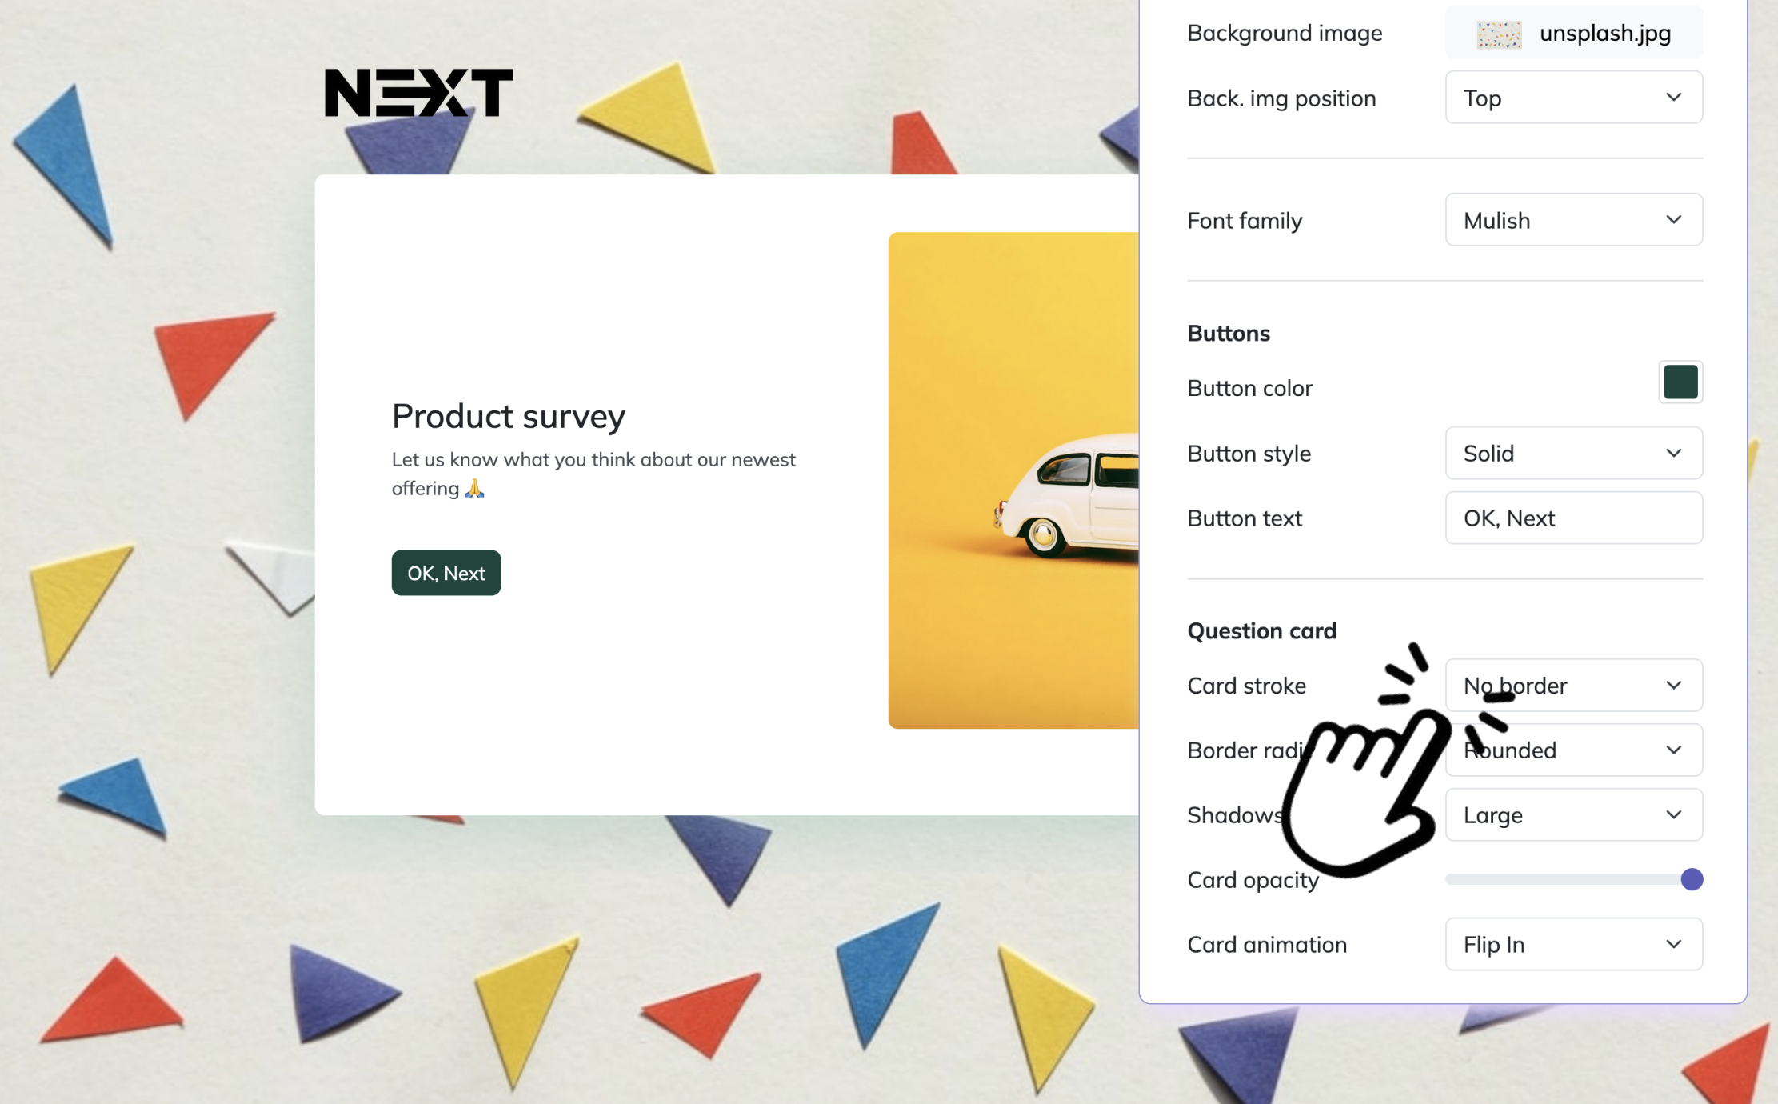The width and height of the screenshot is (1778, 1104).
Task: Open the Card stroke No border dropdown
Action: click(x=1572, y=686)
